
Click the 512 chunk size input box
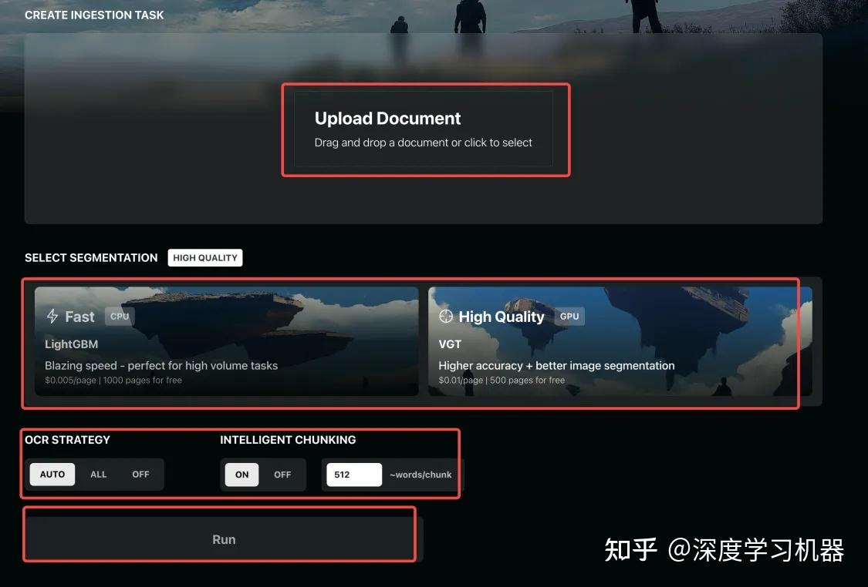[353, 475]
